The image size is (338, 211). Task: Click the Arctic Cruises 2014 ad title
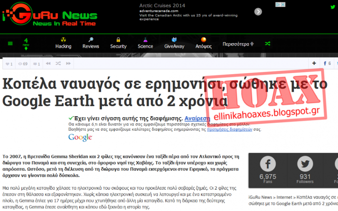tap(162, 6)
